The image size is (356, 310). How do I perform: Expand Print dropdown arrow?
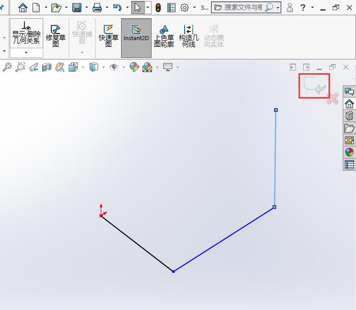pyautogui.click(x=107, y=8)
